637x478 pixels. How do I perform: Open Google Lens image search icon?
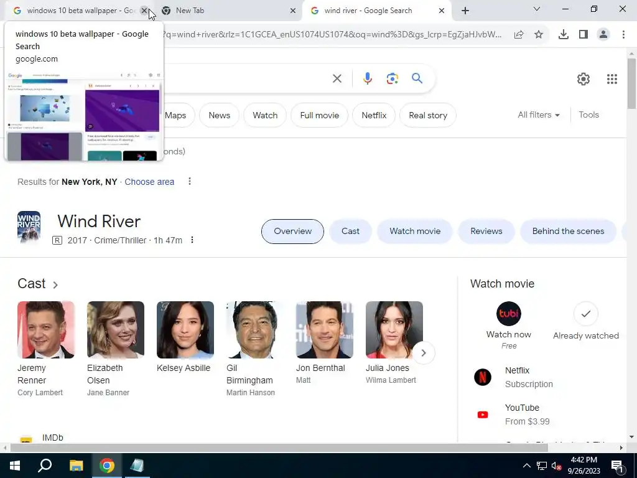pyautogui.click(x=392, y=78)
